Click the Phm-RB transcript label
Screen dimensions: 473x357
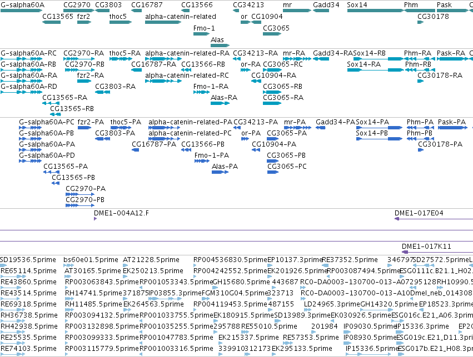[x=418, y=64]
